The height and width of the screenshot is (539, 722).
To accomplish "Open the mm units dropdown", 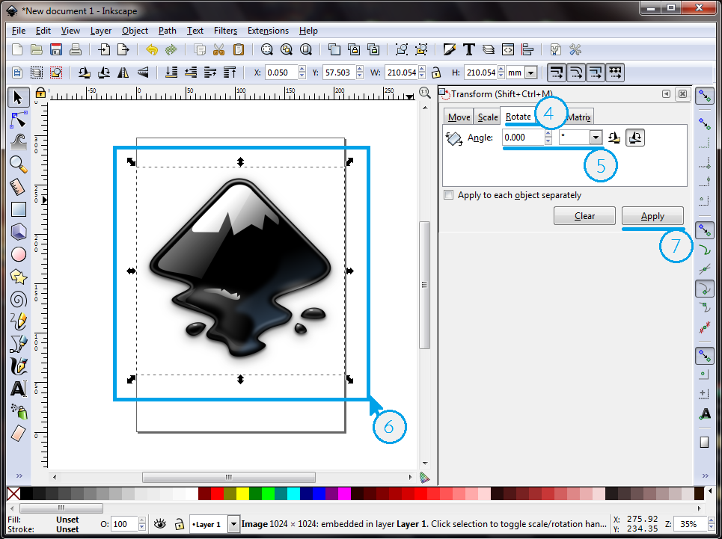I will click(531, 73).
